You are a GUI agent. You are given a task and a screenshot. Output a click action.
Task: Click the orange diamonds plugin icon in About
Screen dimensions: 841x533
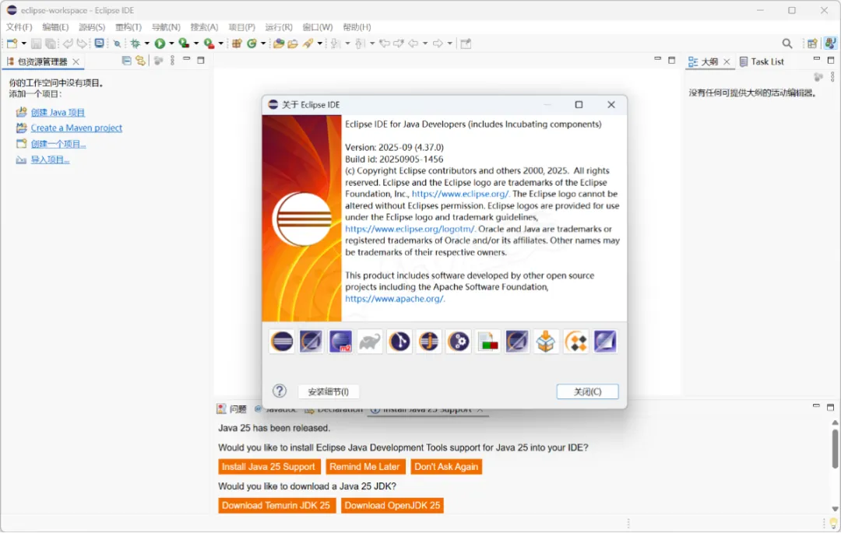[575, 342]
